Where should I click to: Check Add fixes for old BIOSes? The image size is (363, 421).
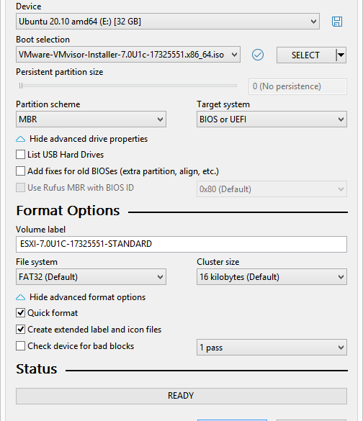pyautogui.click(x=20, y=171)
